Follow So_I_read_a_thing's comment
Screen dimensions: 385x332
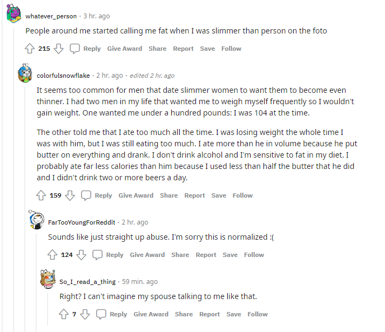pos(258,314)
